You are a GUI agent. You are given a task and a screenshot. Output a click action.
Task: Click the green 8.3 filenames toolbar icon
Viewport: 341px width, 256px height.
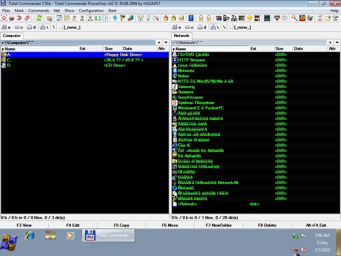pos(98,18)
